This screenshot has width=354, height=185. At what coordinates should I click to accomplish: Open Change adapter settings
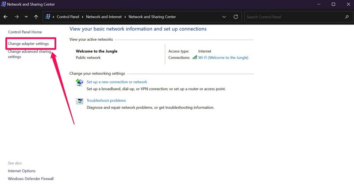[x=28, y=44]
